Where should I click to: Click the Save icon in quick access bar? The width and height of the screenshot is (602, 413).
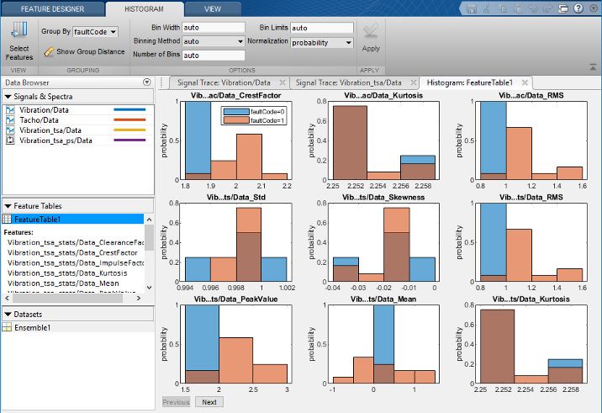473,8
